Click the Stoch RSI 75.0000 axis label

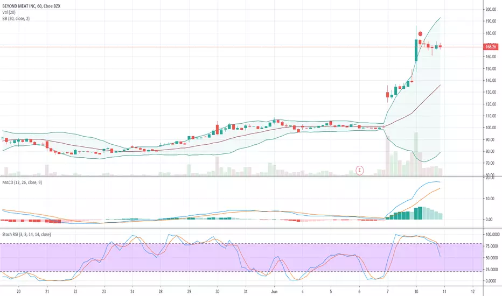(x=491, y=246)
